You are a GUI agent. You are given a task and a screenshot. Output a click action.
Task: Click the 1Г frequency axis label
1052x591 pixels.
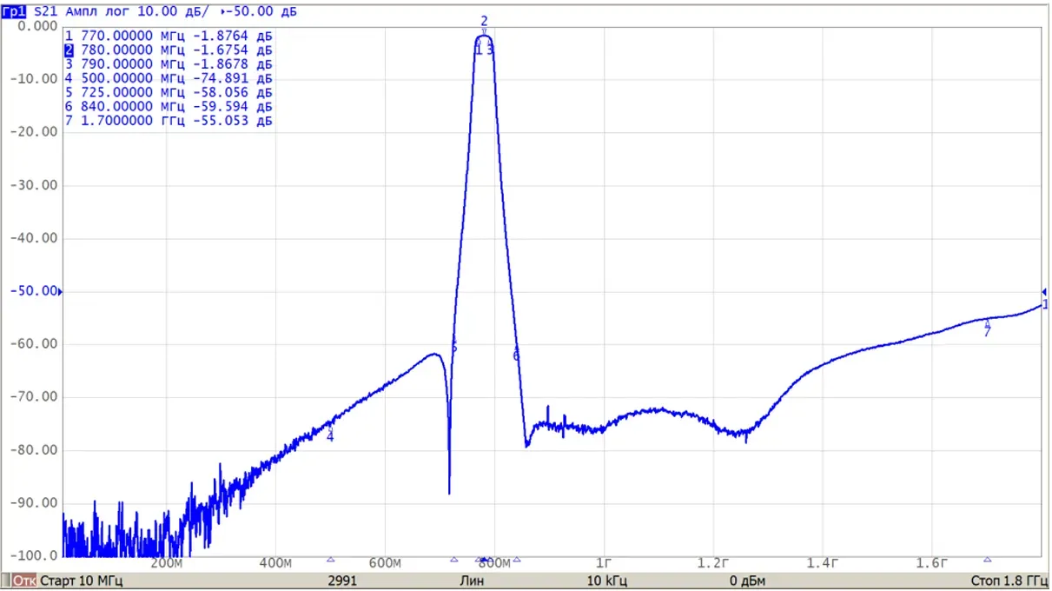click(x=604, y=563)
